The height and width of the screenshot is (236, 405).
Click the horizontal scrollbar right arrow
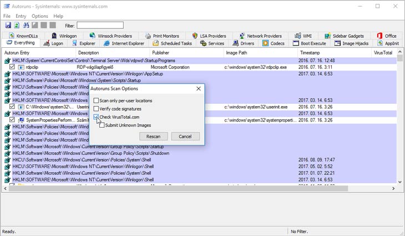click(393, 188)
